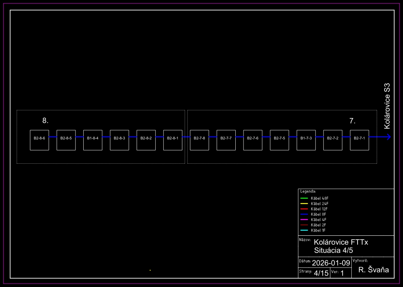
Task: Click the B2-8-1 node box
Action: 172,140
